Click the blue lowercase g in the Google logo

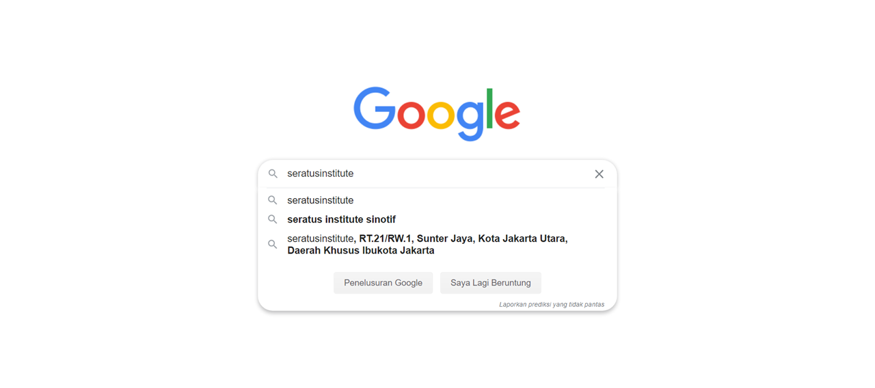(x=470, y=121)
